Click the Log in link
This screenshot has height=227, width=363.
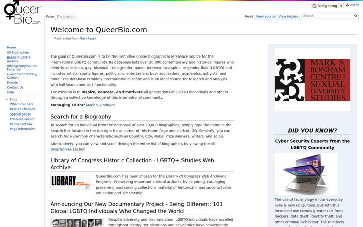coord(354,5)
